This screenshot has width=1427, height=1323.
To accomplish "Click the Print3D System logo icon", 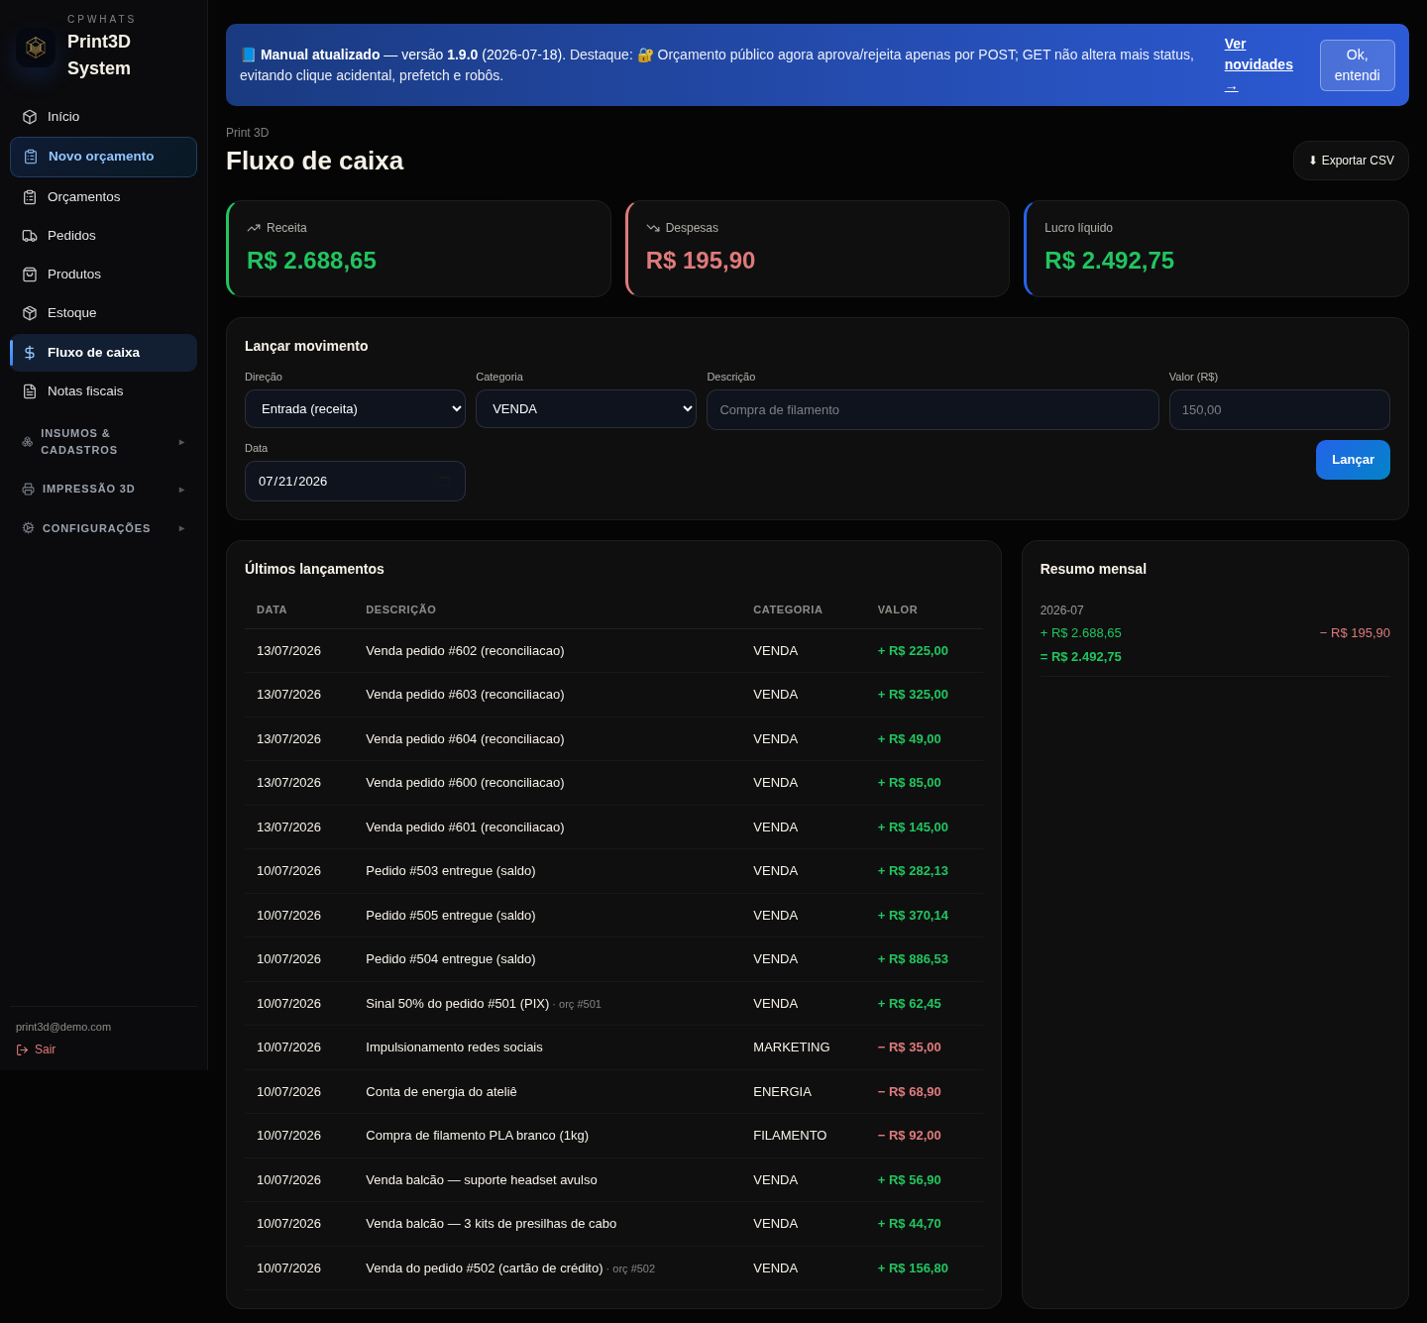I will tap(36, 47).
